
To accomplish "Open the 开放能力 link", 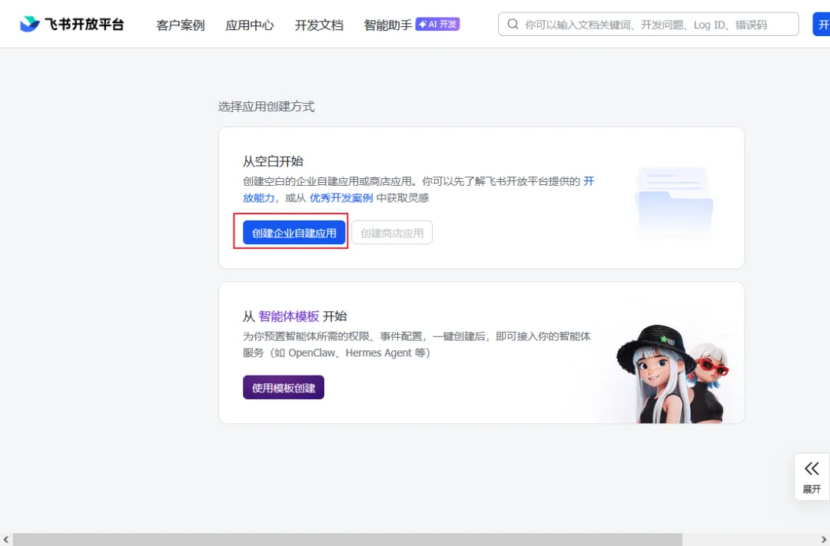I will [x=259, y=197].
